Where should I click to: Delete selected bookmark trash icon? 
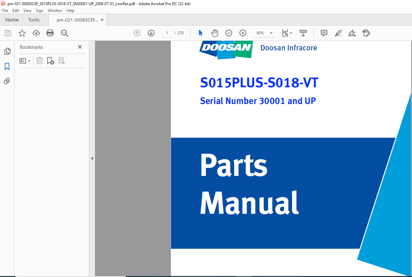click(x=39, y=61)
